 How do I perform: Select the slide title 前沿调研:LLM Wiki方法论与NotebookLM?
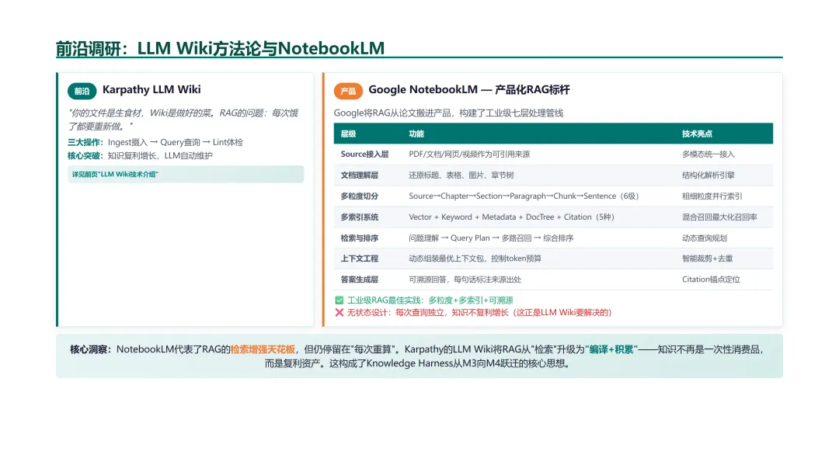221,48
